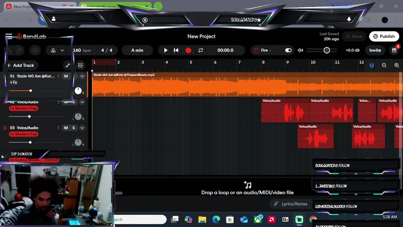Launch Microsoft Edge from taskbar

216,219
